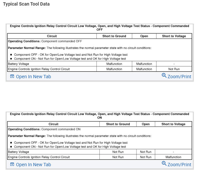Click Short to Voltage 'Malfunction' cell in Commanded ON table
Viewport: 208px width, 177px height.
[x=173, y=157]
